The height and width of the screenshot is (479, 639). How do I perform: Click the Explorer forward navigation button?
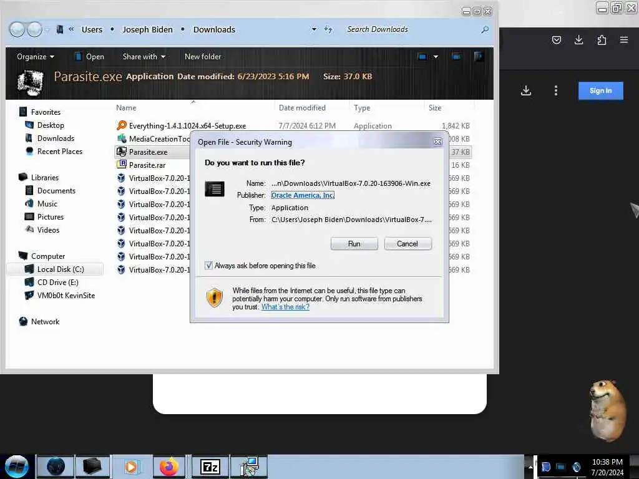click(35, 29)
